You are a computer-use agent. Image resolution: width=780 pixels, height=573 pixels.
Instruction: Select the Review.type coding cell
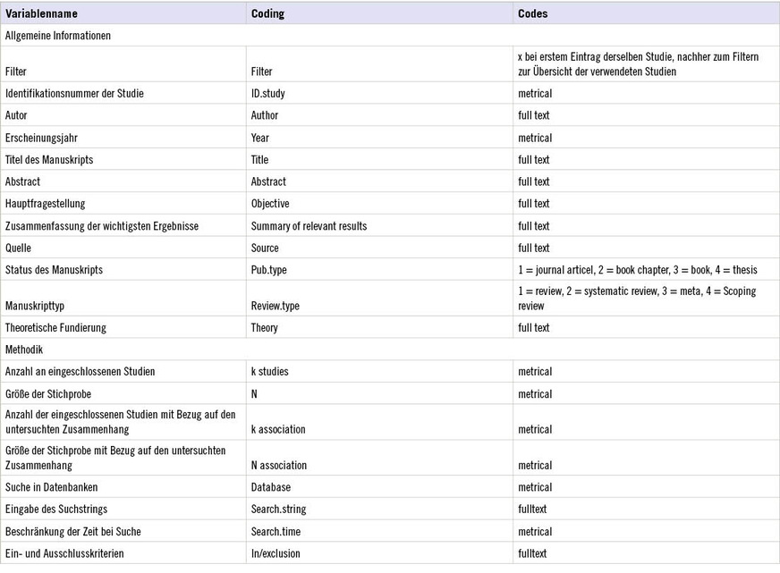(x=276, y=306)
